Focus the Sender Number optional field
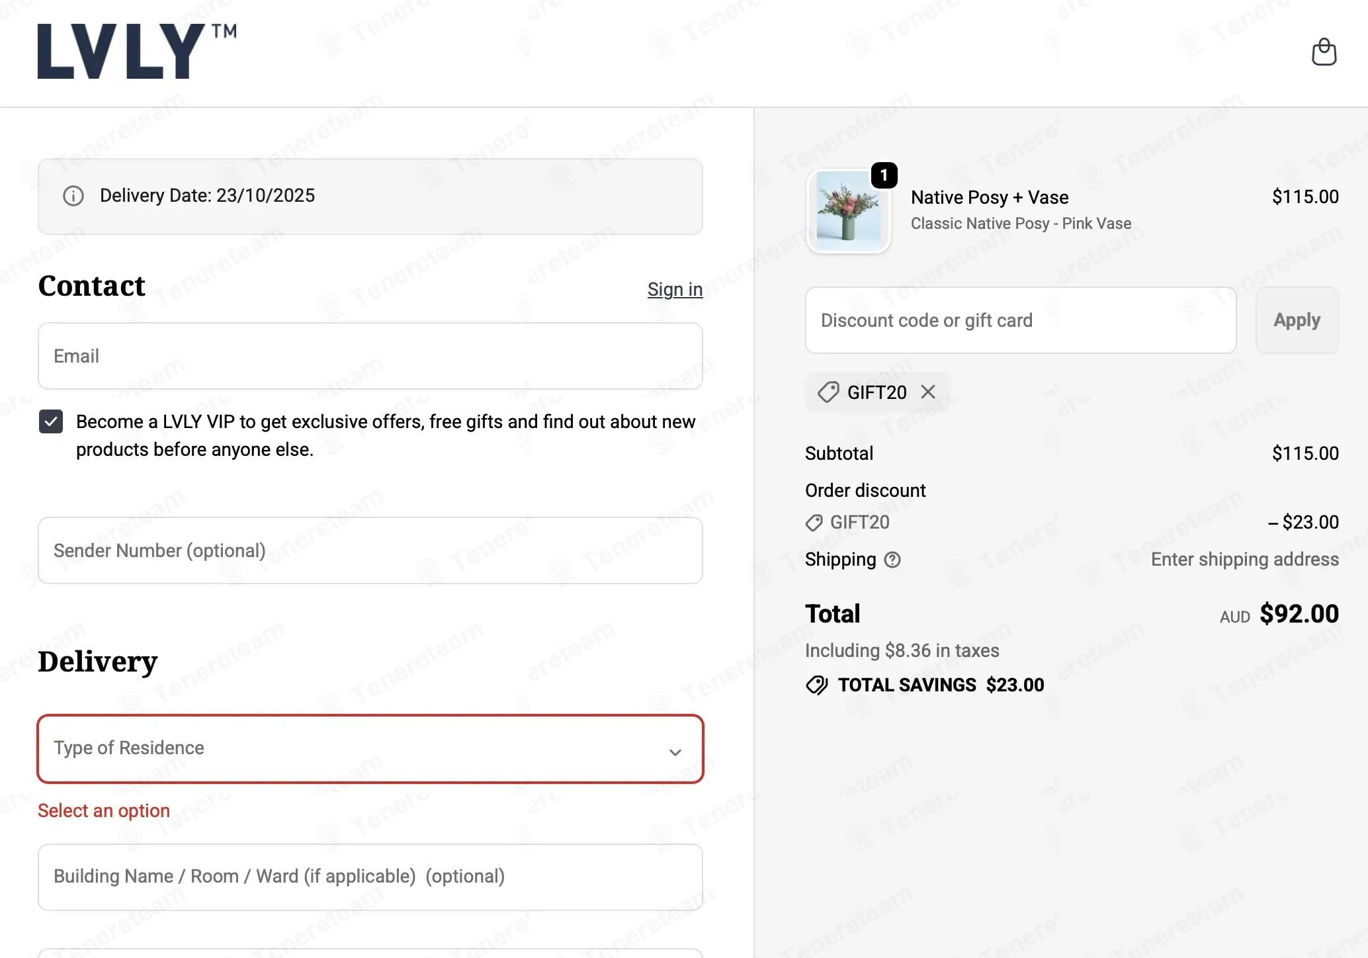 point(370,550)
